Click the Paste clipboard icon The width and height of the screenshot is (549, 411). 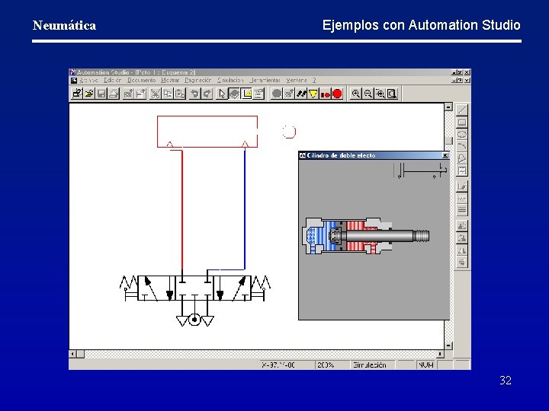point(180,94)
